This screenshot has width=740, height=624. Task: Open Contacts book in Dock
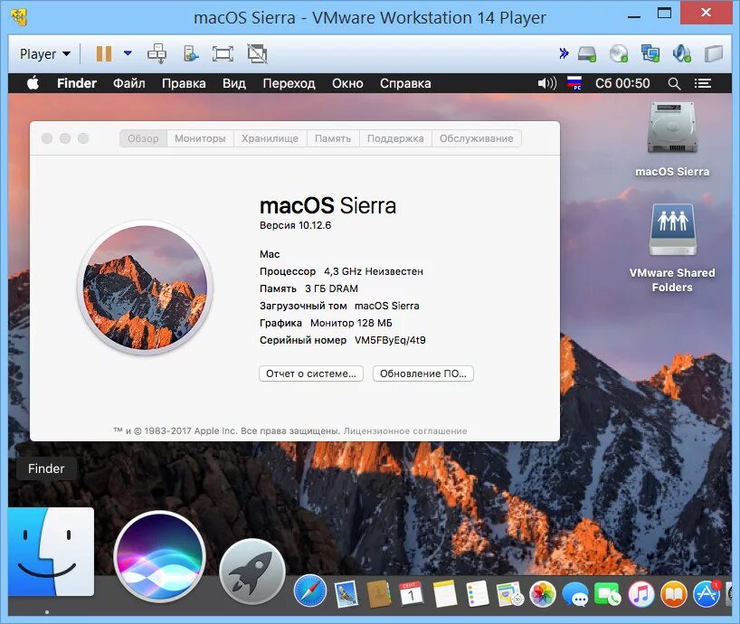pos(379,593)
